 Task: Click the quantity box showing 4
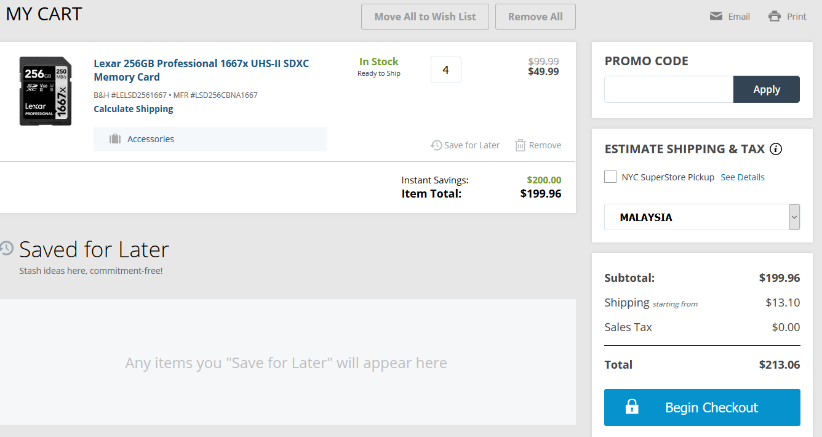tap(446, 70)
